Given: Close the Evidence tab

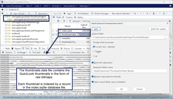Looking at the screenshot, I should (18, 10).
